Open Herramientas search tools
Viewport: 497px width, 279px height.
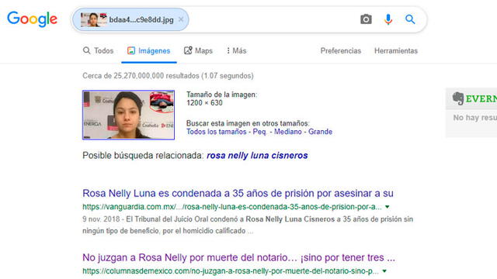396,50
